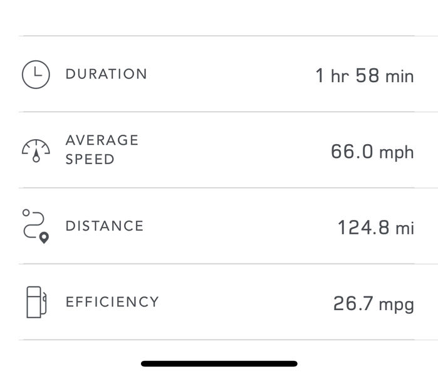Tap the 66.0 mph value
Image resolution: width=438 pixels, height=376 pixels.
(372, 152)
